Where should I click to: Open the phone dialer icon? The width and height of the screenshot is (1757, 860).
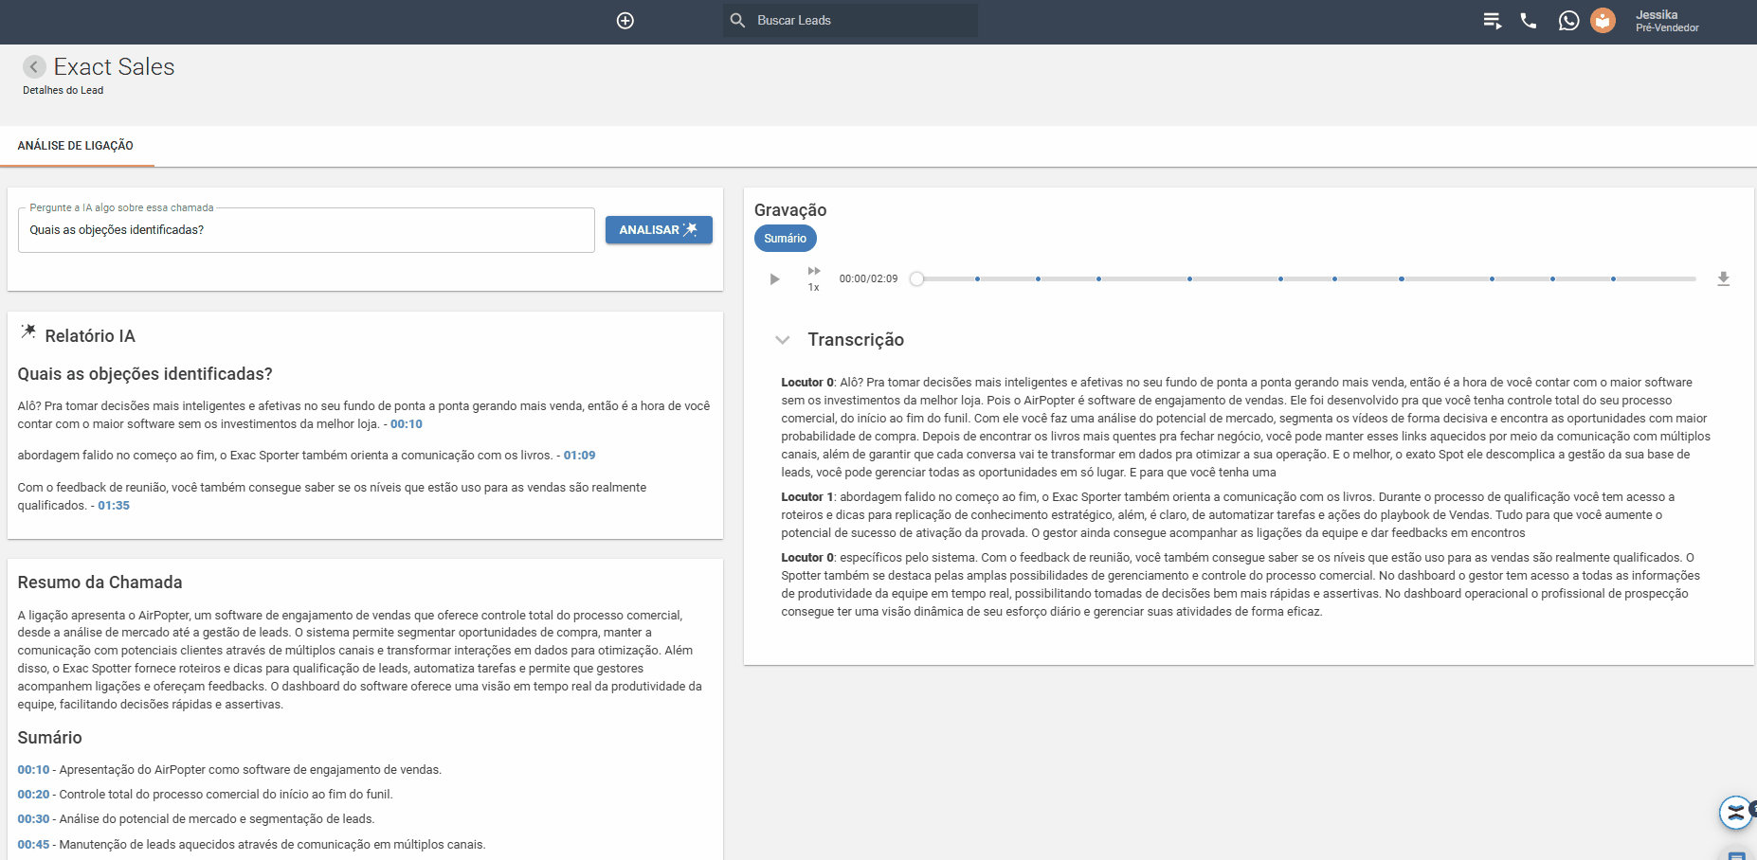click(x=1529, y=21)
